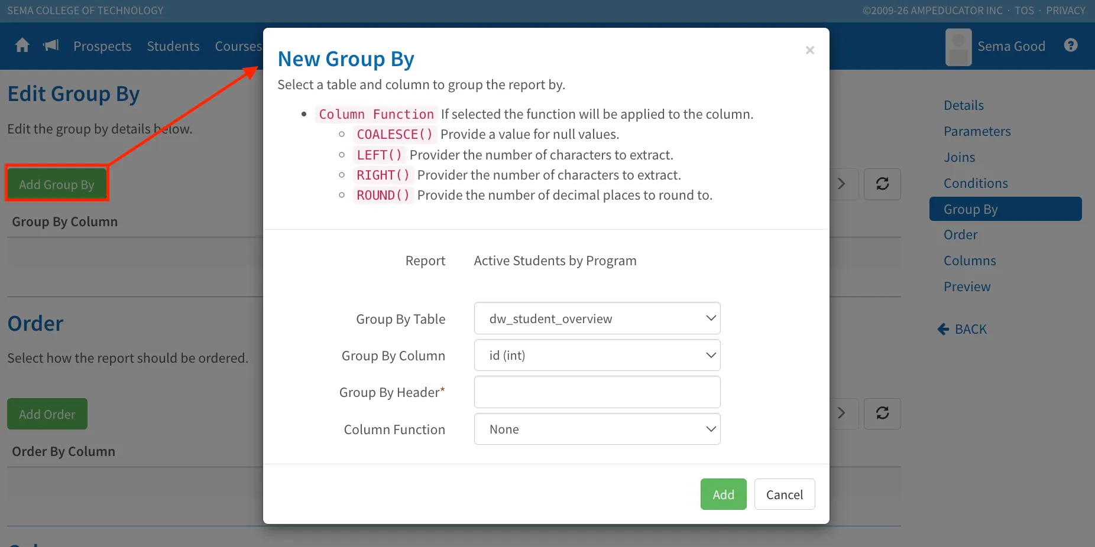
Task: Open Parameters in the sidebar
Action: click(977, 131)
